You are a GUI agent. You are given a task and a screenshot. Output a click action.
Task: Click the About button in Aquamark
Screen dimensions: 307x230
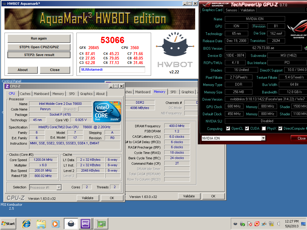[22, 70]
